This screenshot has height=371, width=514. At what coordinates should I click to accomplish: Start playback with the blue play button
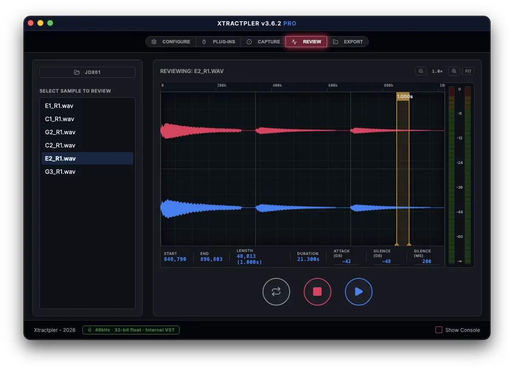click(359, 292)
